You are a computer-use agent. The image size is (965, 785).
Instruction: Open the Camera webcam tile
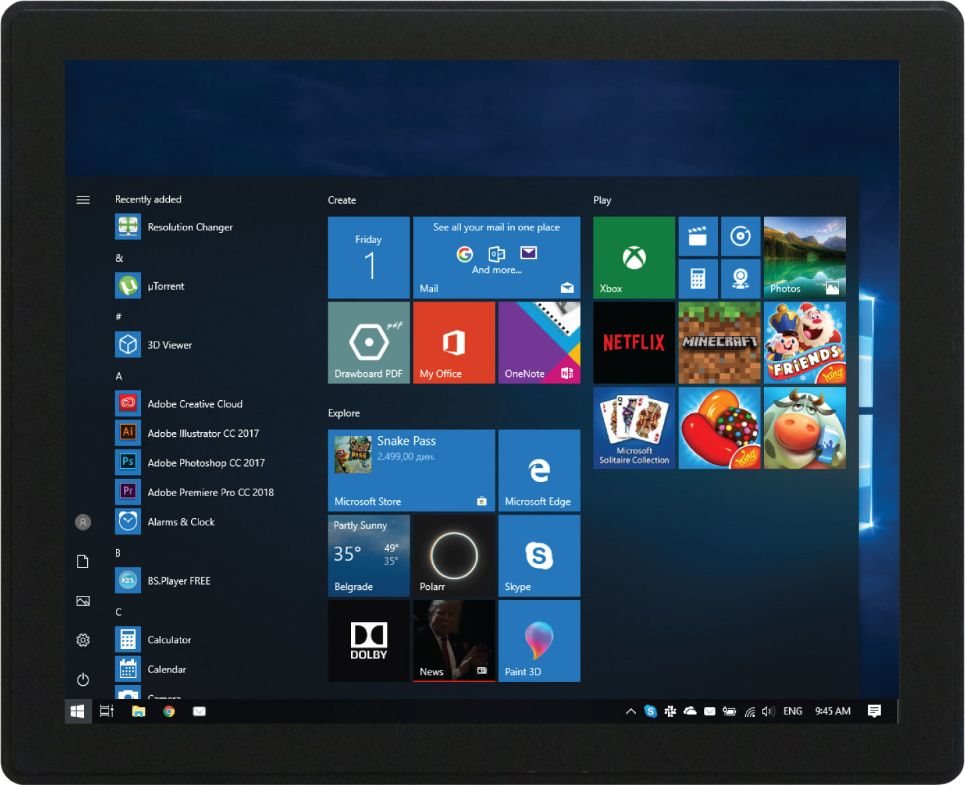(741, 279)
